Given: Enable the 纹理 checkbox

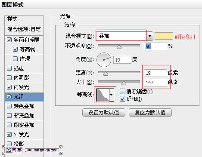Looking at the screenshot, I should point(15,59).
